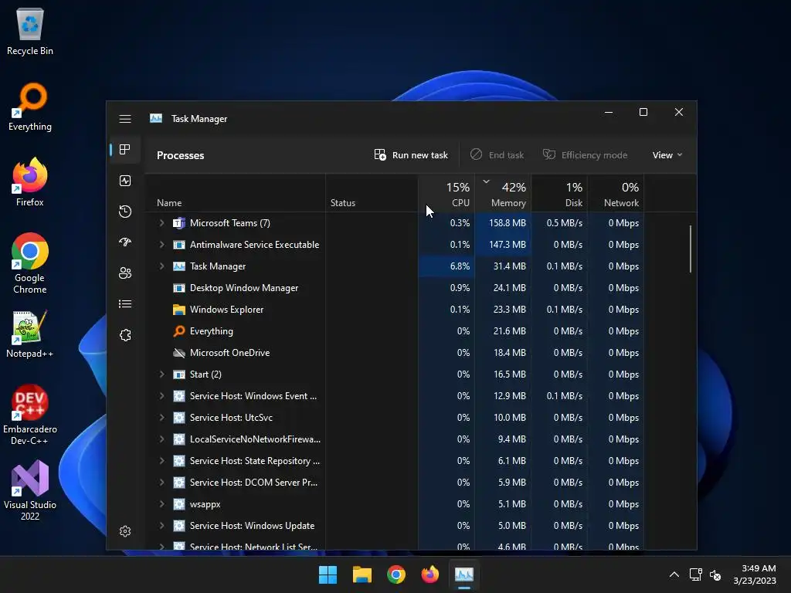This screenshot has width=791, height=593.
Task: Click Run new task button
Action: (x=411, y=155)
